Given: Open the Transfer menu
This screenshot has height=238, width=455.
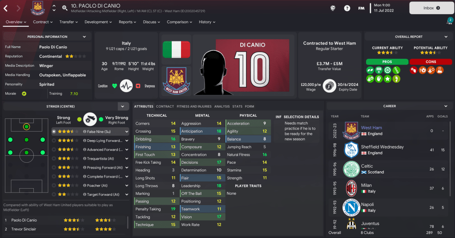Looking at the screenshot, I should 68,22.
